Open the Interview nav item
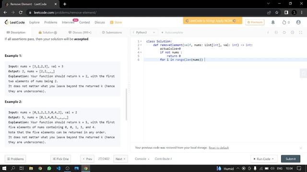The width and height of the screenshot is (307, 172). click(68, 22)
